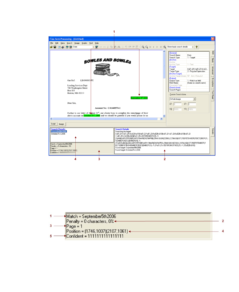Click the highlighted September 5th 2006 date in document

pos(139,98)
